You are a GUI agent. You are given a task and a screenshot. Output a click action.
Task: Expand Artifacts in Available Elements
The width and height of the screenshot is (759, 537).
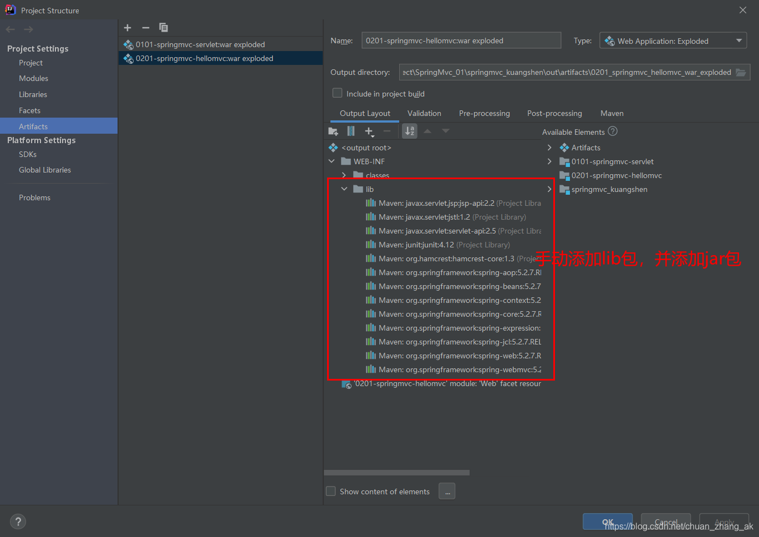pos(549,148)
